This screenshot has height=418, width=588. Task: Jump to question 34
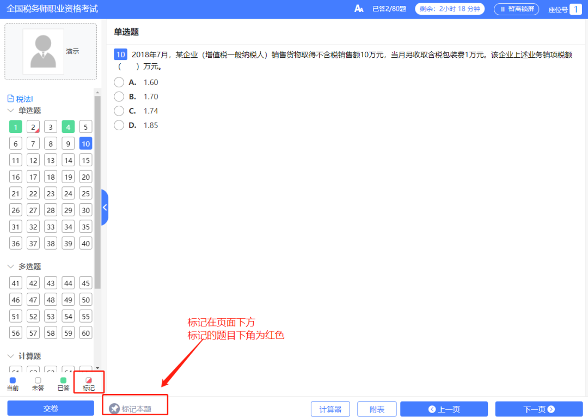tap(68, 227)
